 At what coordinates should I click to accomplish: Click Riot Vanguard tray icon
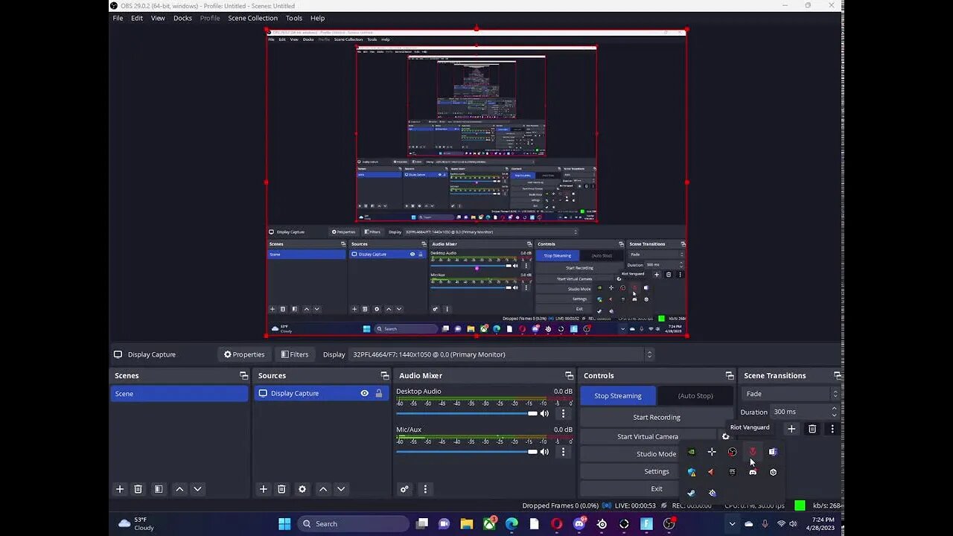point(753,452)
